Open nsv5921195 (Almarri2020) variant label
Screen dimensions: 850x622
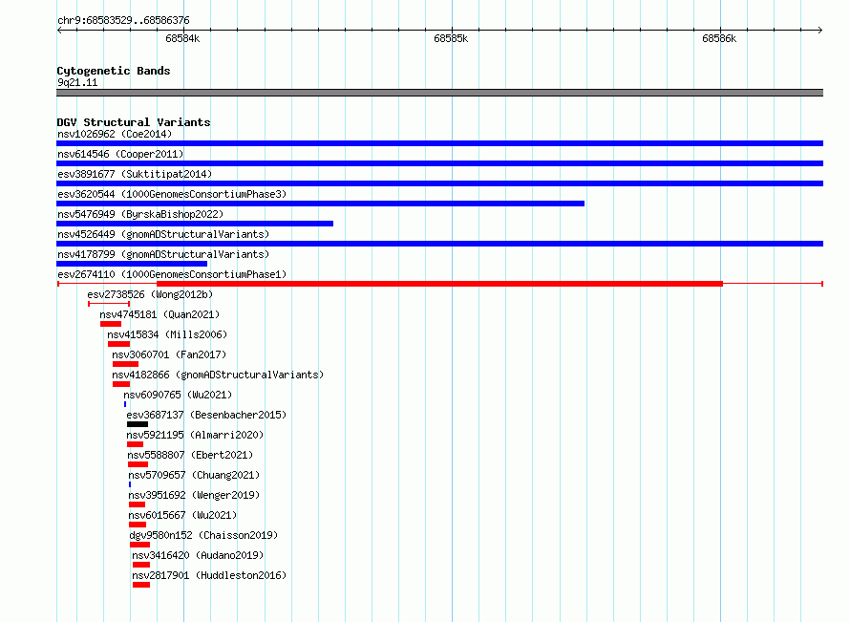[195, 435]
